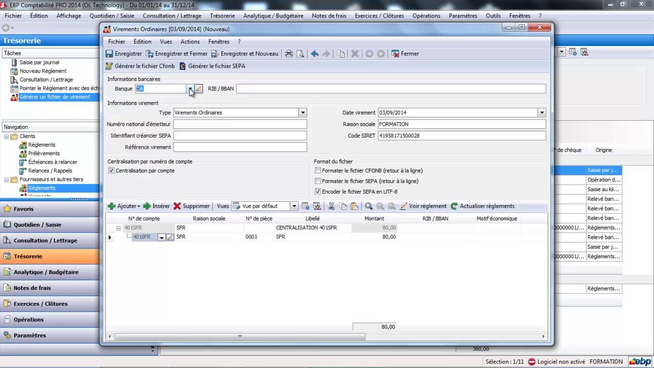
Task: Open Notes de frais sidebar section
Action: click(50, 288)
